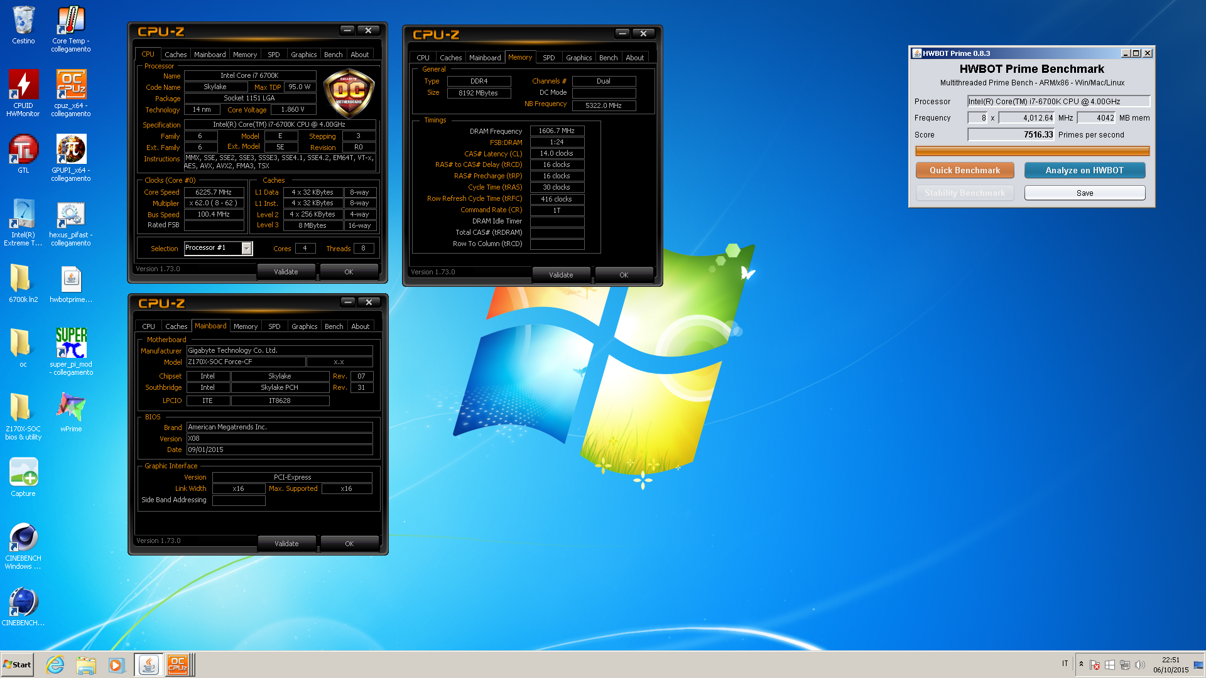Click IT language indicator in taskbar
1206x678 pixels.
(1065, 664)
